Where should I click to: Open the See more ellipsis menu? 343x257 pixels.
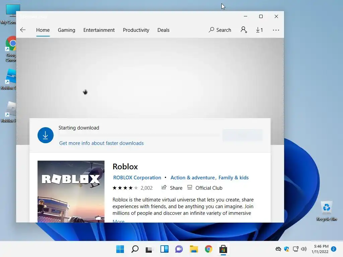[276, 30]
